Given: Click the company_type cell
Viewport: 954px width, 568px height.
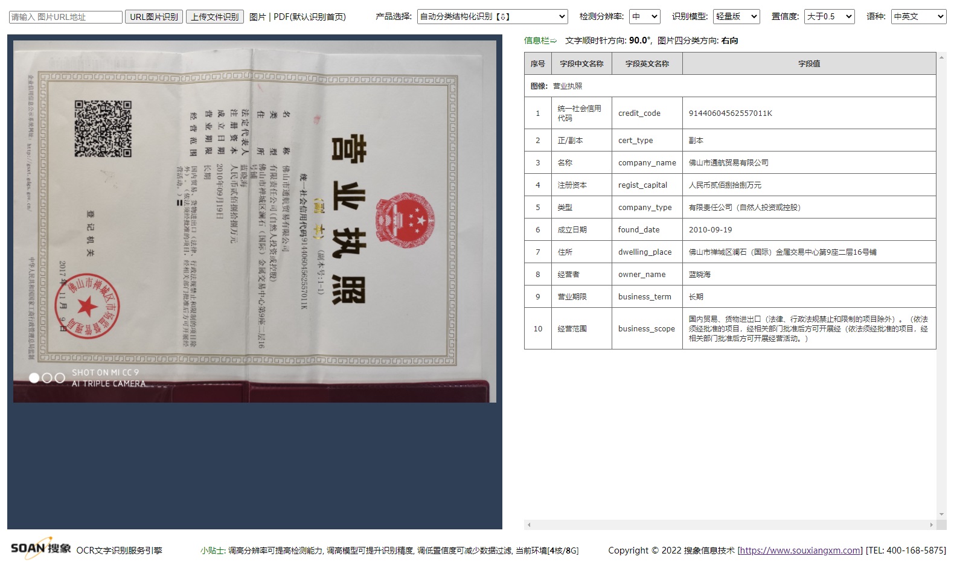Looking at the screenshot, I should pyautogui.click(x=647, y=207).
